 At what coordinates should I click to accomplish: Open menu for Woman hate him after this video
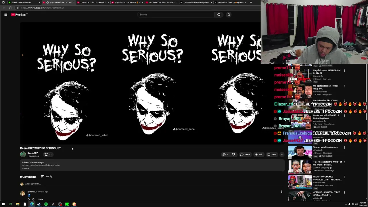tap(345, 147)
